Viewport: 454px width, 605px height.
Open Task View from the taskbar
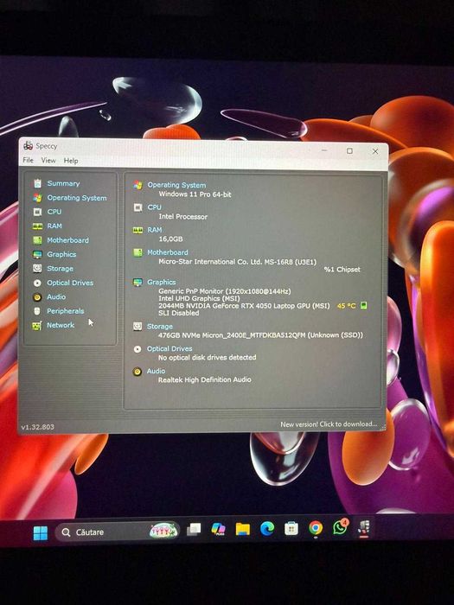[x=194, y=529]
